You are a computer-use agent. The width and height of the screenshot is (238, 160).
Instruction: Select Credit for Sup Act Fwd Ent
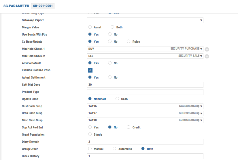click(129, 127)
